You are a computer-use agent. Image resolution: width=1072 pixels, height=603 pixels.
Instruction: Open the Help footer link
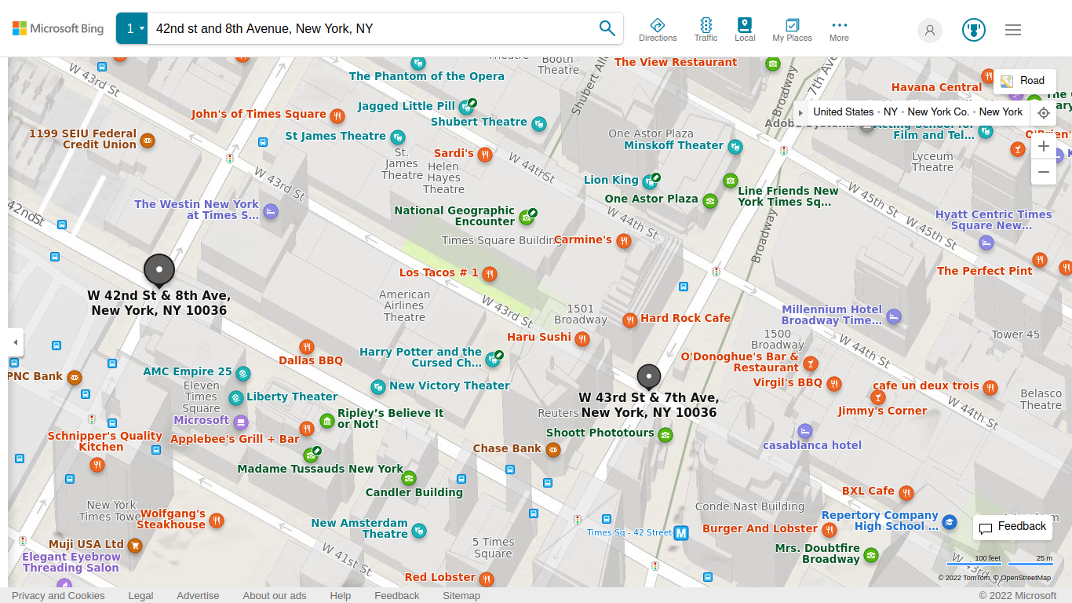click(x=341, y=595)
